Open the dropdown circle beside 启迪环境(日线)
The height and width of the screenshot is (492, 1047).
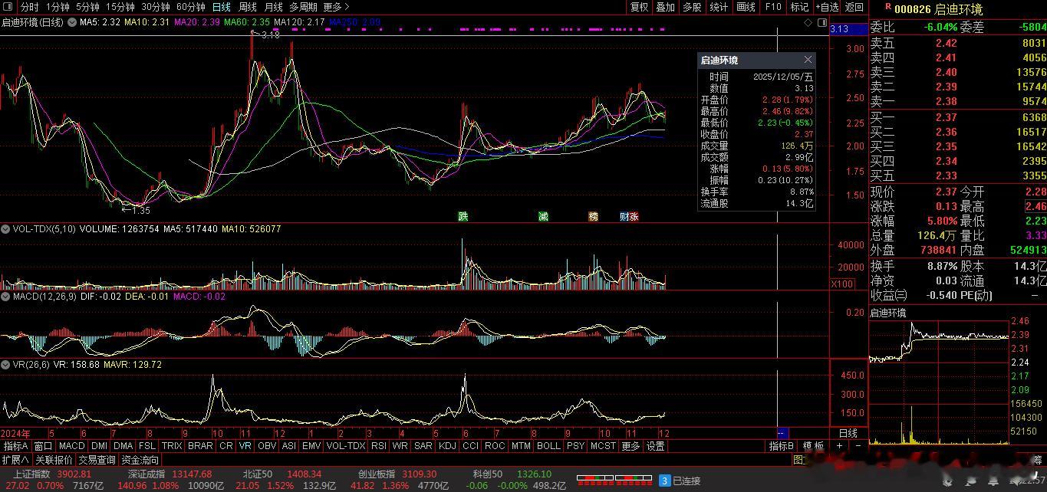(72, 22)
